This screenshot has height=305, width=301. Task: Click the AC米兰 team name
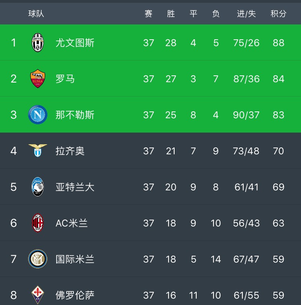point(72,223)
